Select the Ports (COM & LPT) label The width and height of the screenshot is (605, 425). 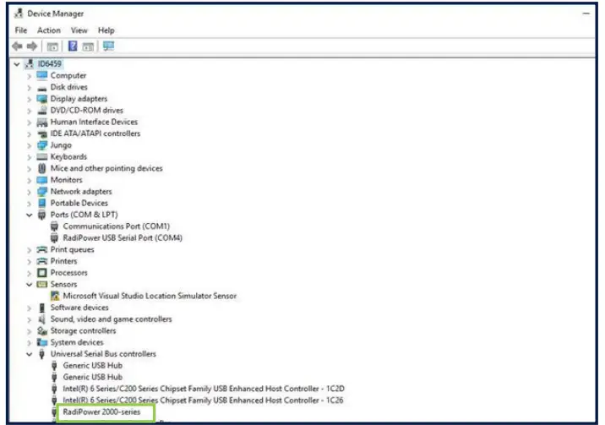84,215
